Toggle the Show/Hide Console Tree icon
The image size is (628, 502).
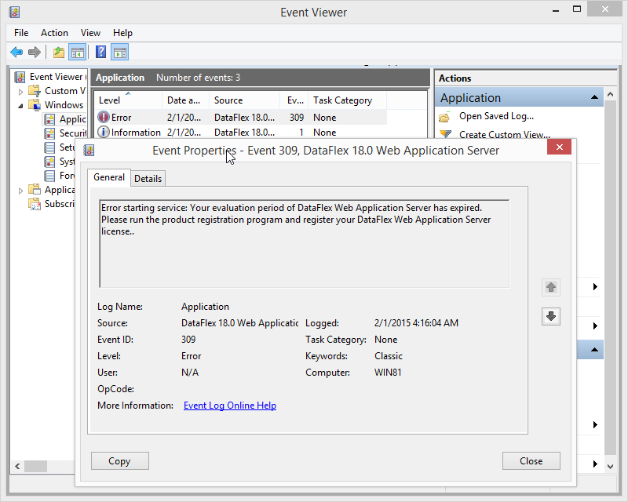point(77,52)
